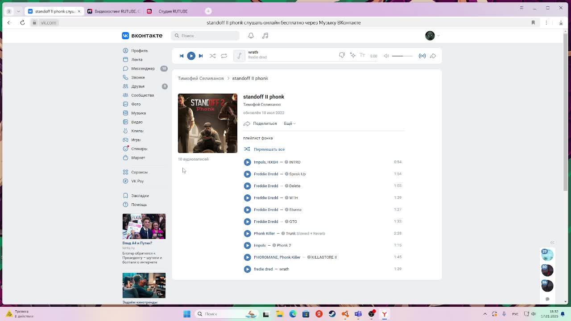
Task: Open Звонки in the sidebar
Action: click(x=137, y=78)
